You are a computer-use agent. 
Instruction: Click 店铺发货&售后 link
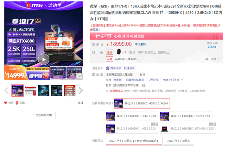click(x=135, y=80)
